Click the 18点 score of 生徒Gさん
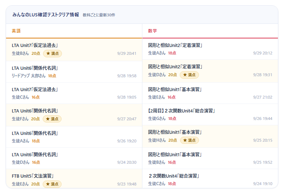 click(x=172, y=119)
